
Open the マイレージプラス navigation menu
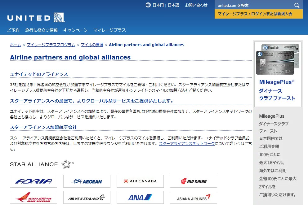(109, 30)
